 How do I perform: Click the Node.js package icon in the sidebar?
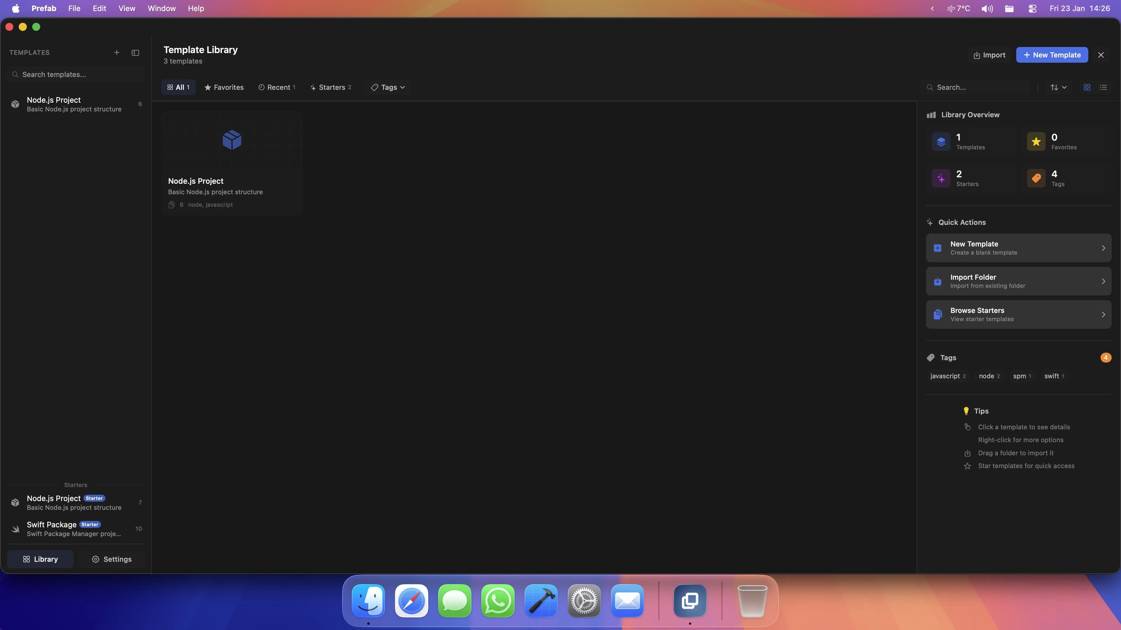(x=16, y=104)
